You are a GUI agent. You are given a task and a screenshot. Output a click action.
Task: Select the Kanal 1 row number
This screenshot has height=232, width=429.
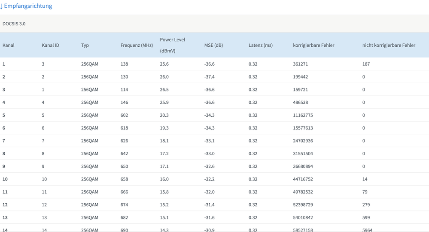pyautogui.click(x=4, y=64)
